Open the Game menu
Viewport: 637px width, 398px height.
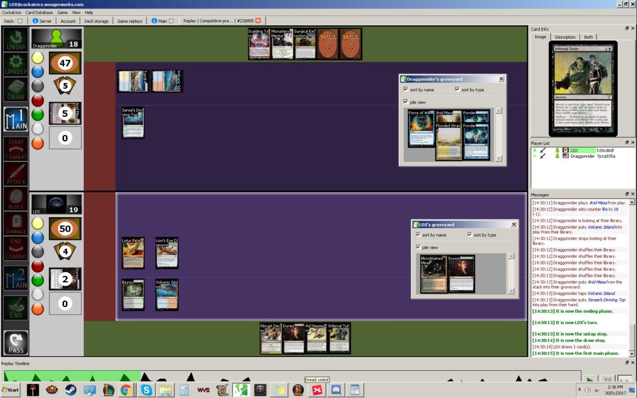click(63, 12)
